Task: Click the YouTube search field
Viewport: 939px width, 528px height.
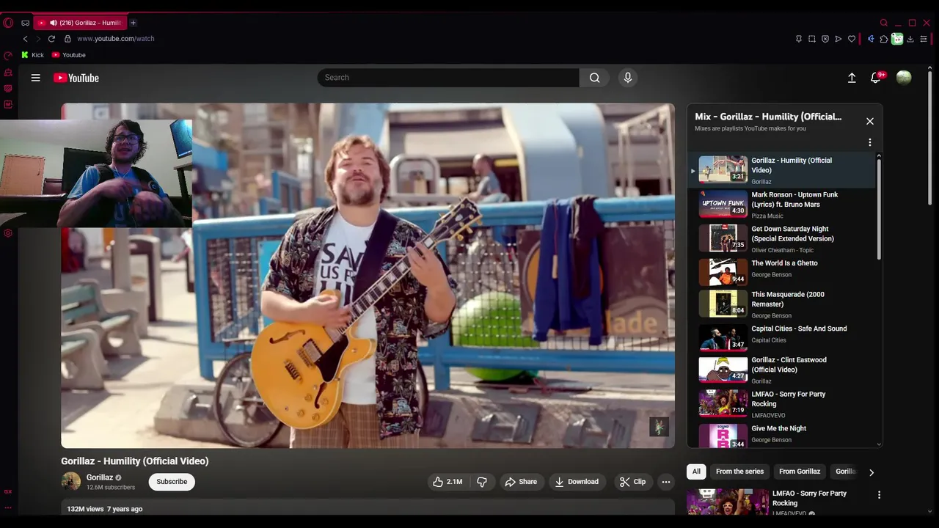Action: click(448, 78)
